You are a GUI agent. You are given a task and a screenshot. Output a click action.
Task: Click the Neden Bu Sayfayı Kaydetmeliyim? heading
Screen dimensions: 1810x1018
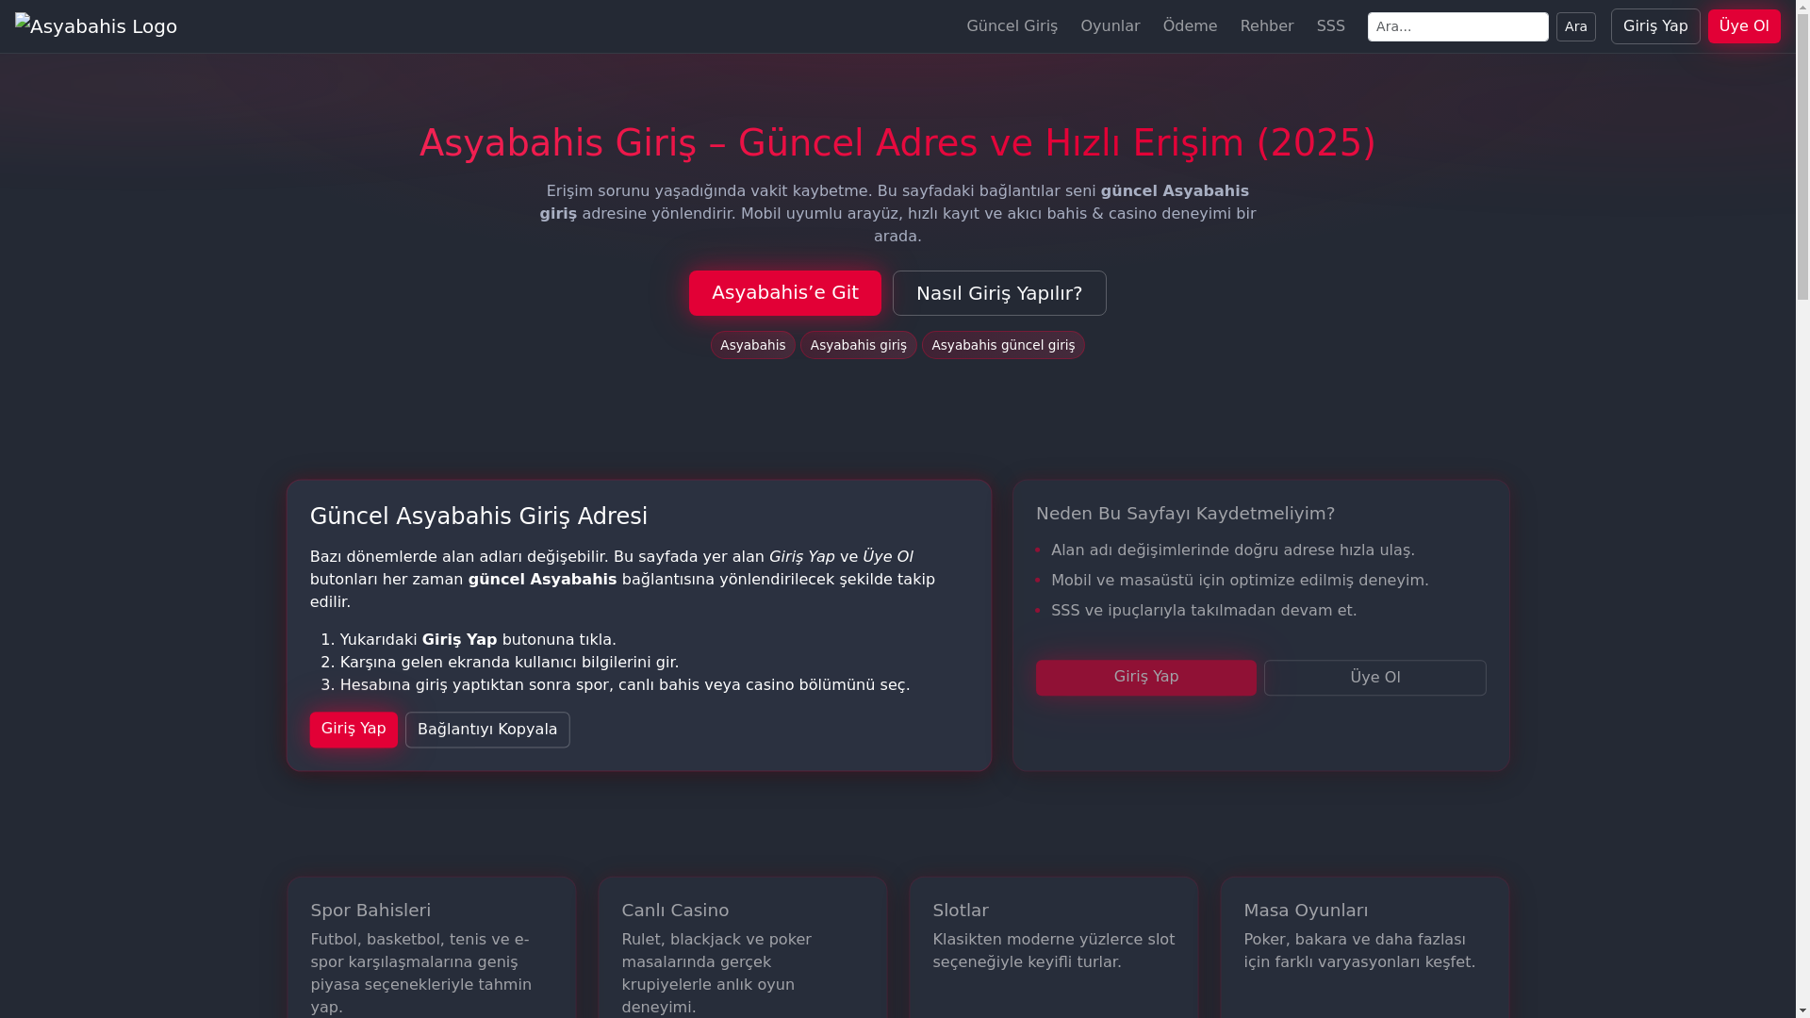click(1185, 514)
